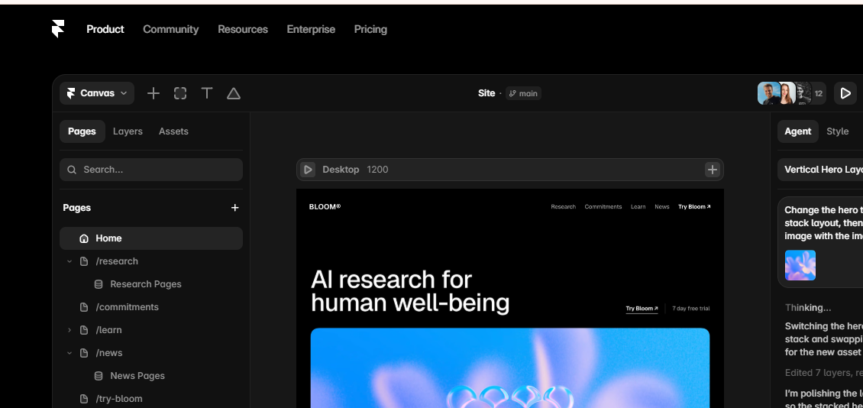Go to the Enterprise page
The width and height of the screenshot is (863, 408).
[x=311, y=29]
